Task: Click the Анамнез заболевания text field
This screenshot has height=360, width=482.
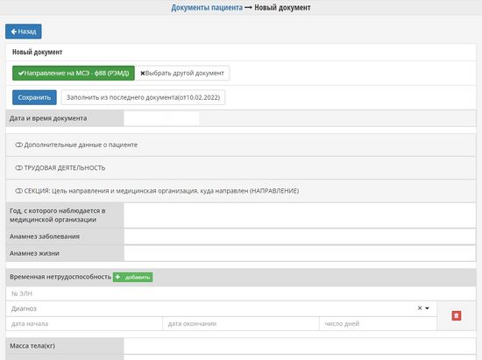Action: pyautogui.click(x=300, y=236)
